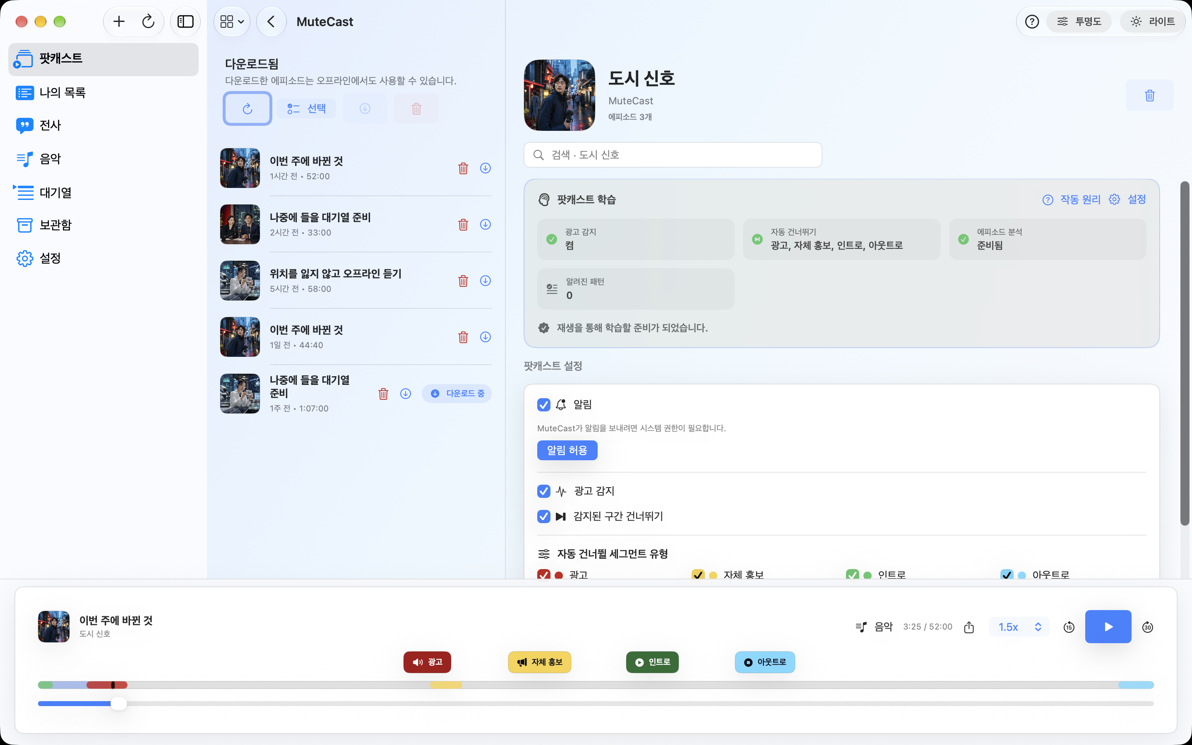Toggle the sidebar panel icon

coord(185,22)
